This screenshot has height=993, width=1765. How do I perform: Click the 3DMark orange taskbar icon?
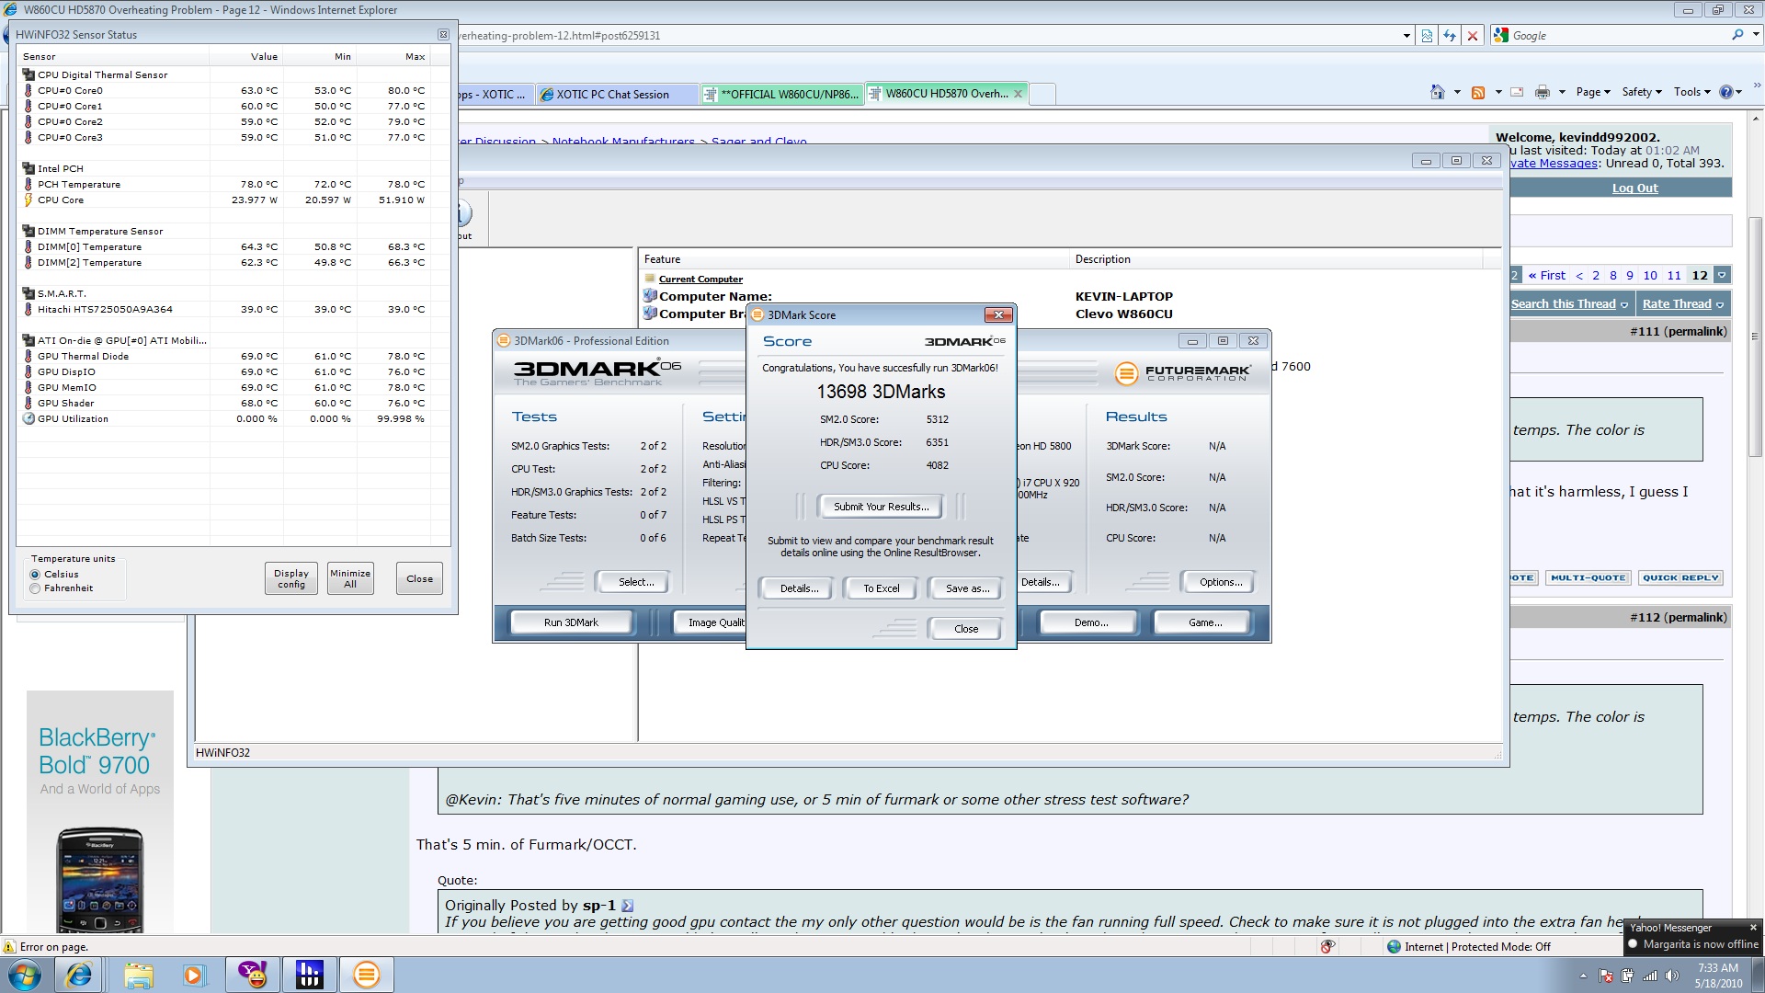pos(366,975)
